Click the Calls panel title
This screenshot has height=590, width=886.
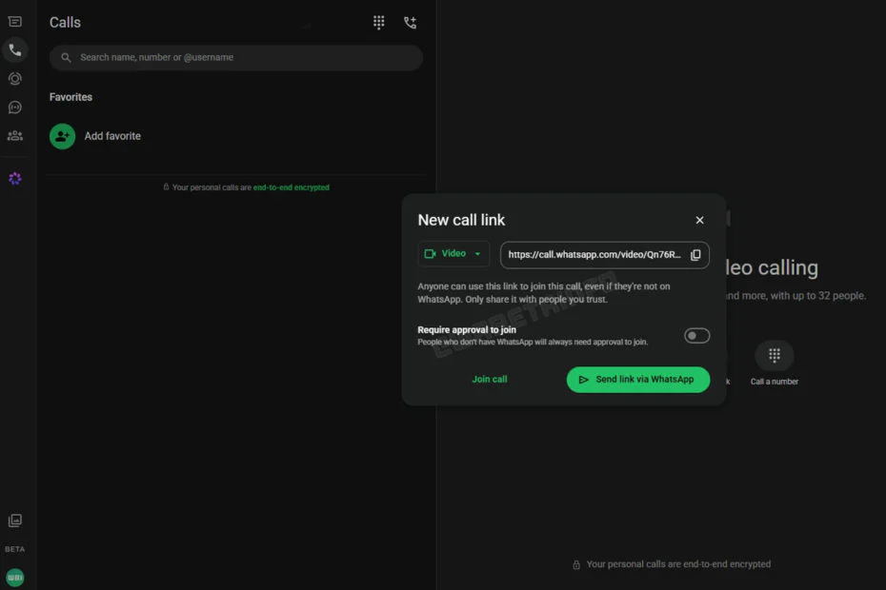[65, 23]
